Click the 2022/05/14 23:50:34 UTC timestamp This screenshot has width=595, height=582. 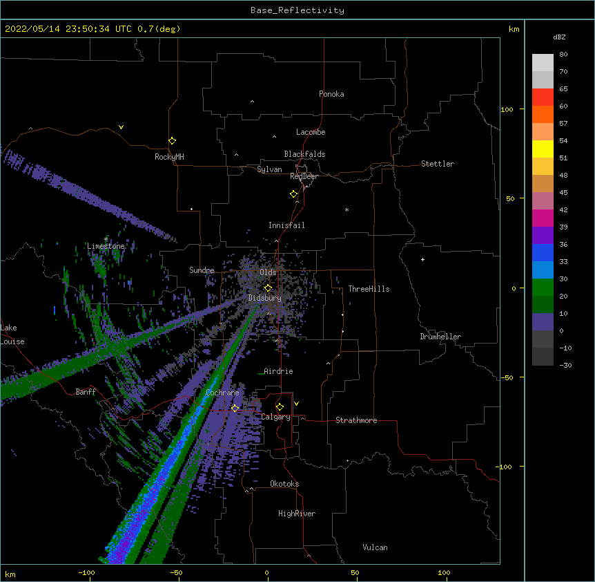(x=68, y=29)
